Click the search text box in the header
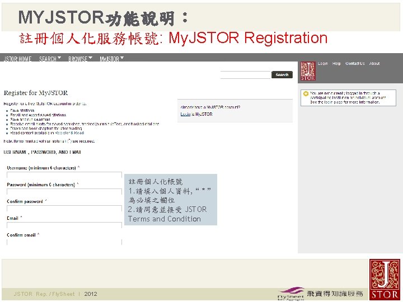403x302 pixels. 245,75
